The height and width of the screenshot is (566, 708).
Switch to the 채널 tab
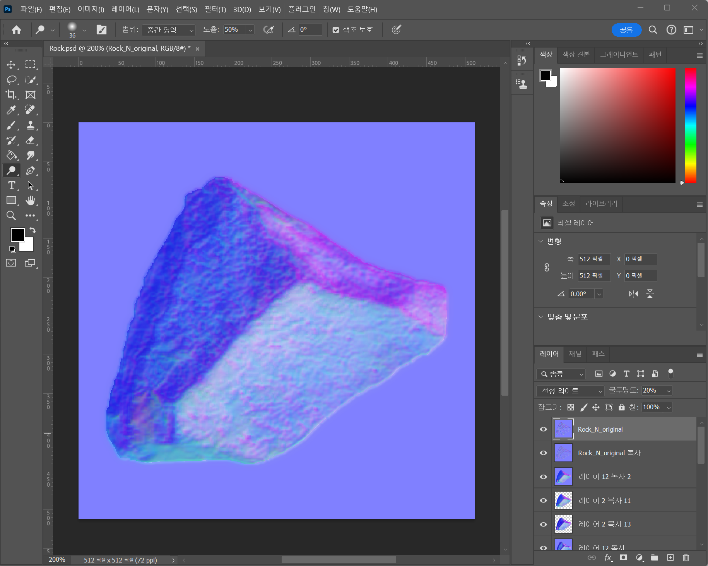point(575,354)
